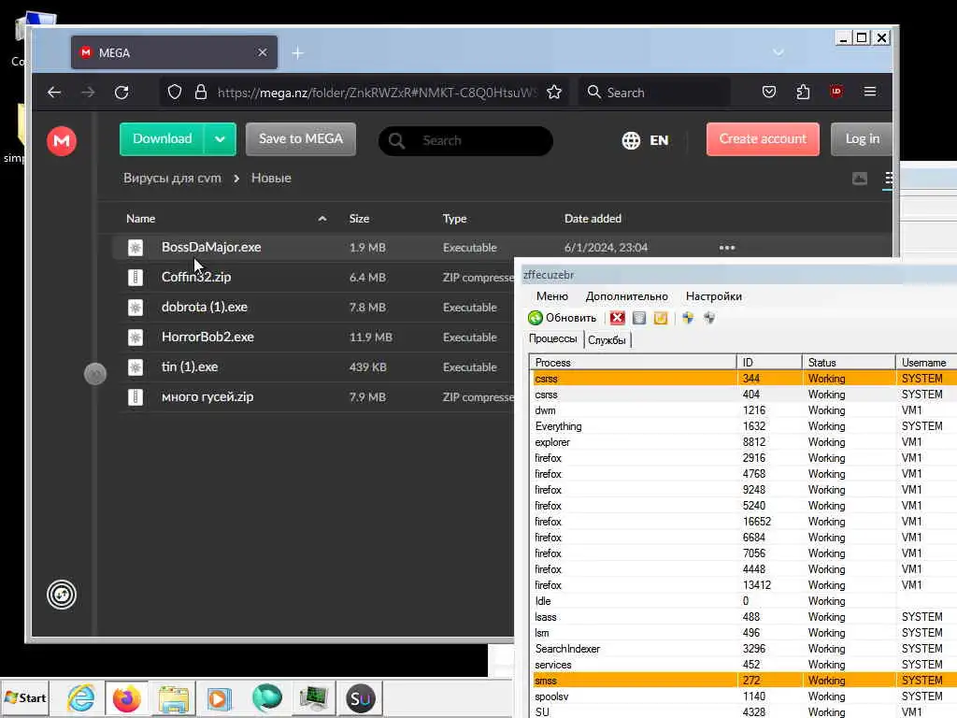
Task: Select tin (1).exe file
Action: 190,366
